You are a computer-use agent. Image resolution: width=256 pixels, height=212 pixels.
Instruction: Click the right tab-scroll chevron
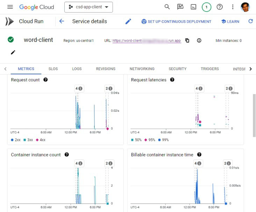[251, 69]
